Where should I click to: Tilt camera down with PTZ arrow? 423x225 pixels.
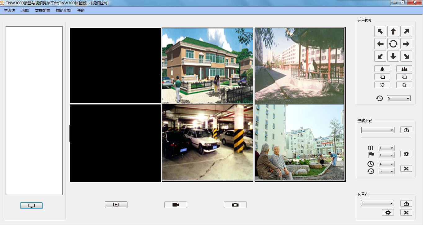pos(393,56)
